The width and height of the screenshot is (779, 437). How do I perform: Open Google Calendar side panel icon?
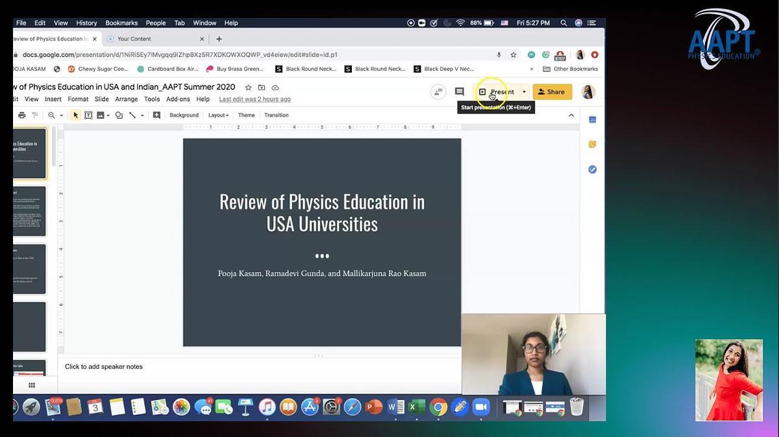point(592,119)
